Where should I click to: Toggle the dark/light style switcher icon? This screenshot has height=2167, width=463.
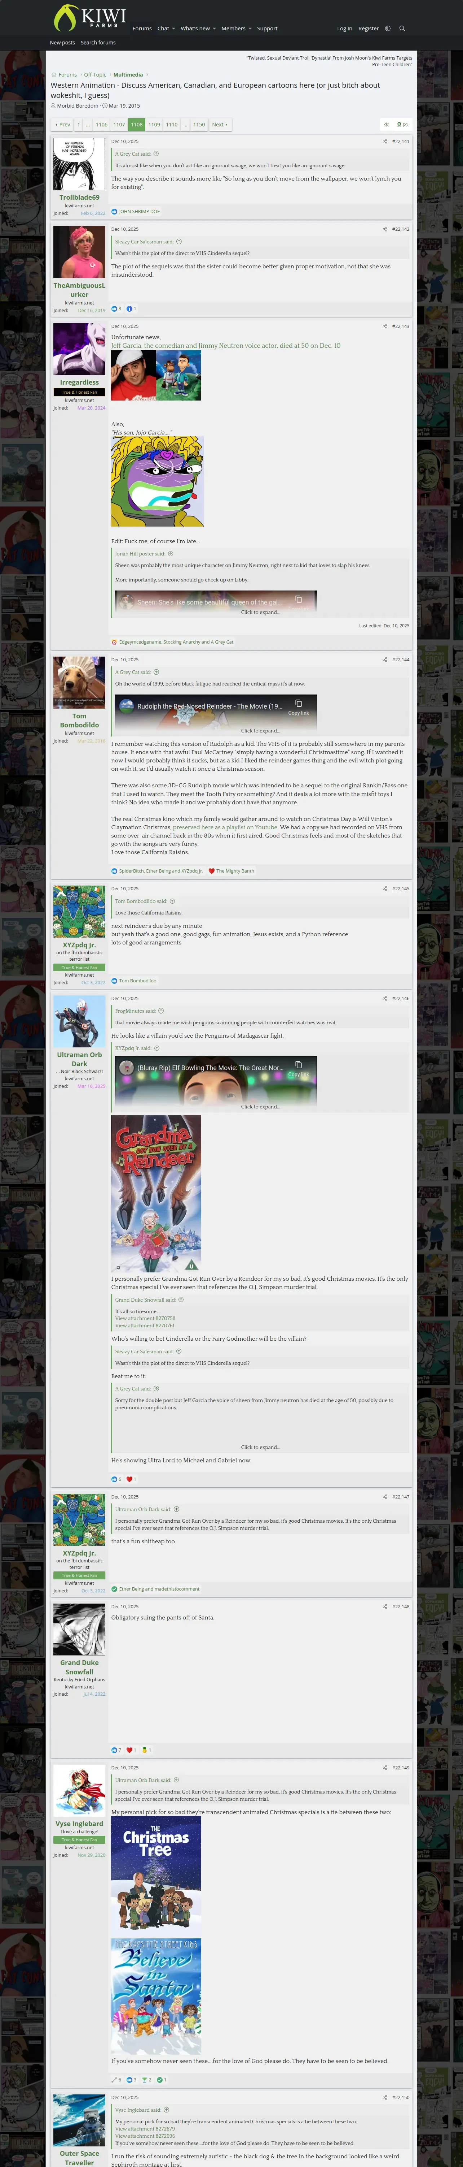(x=387, y=29)
